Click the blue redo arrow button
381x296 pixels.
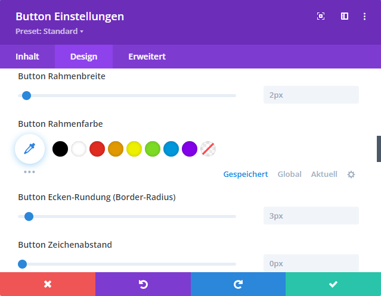click(x=238, y=284)
